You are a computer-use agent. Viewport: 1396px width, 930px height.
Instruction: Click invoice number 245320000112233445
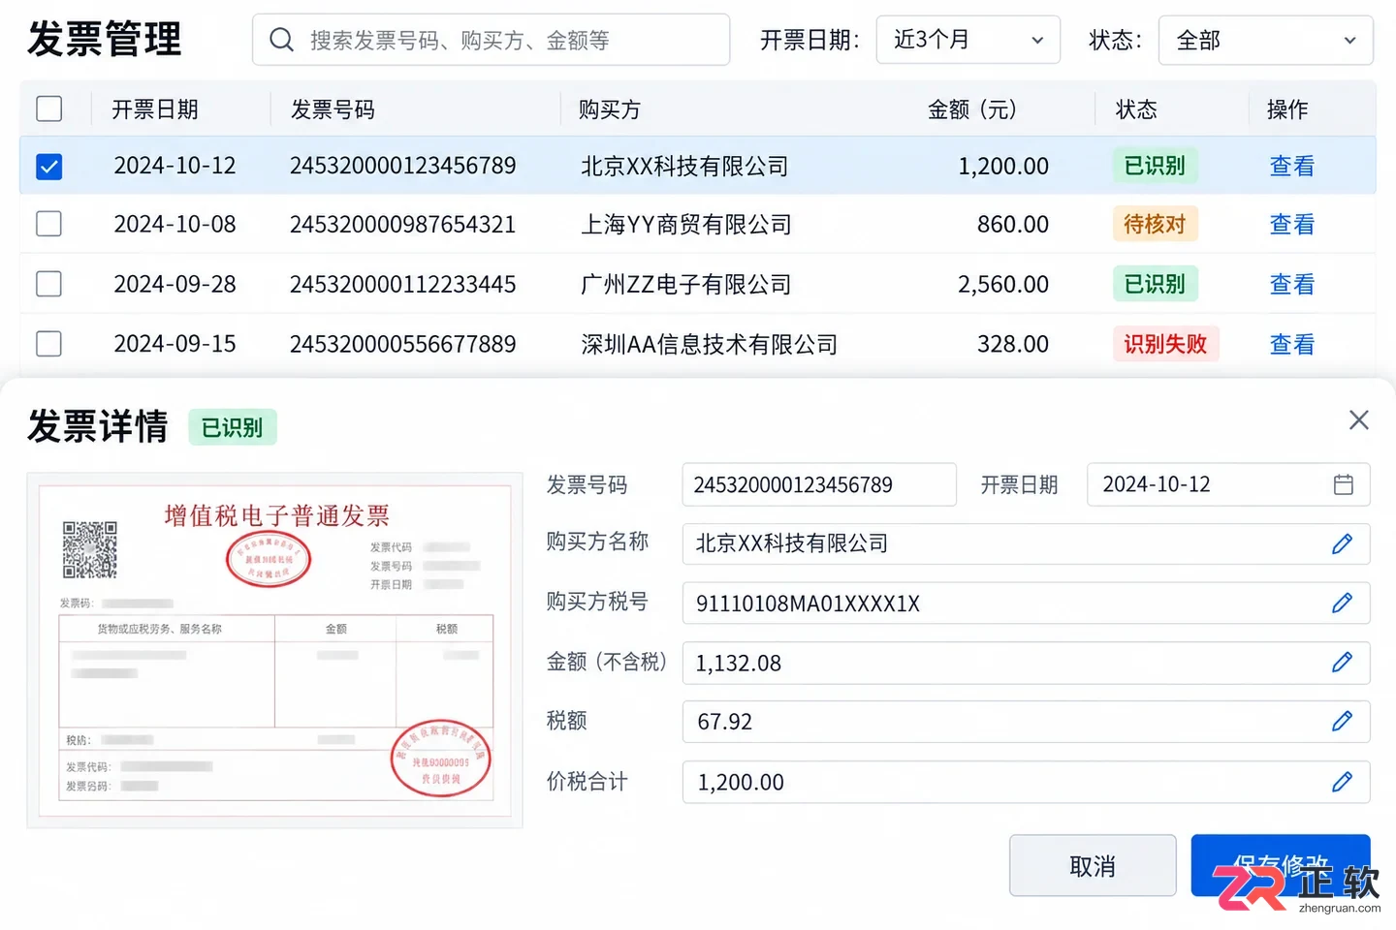(x=402, y=285)
